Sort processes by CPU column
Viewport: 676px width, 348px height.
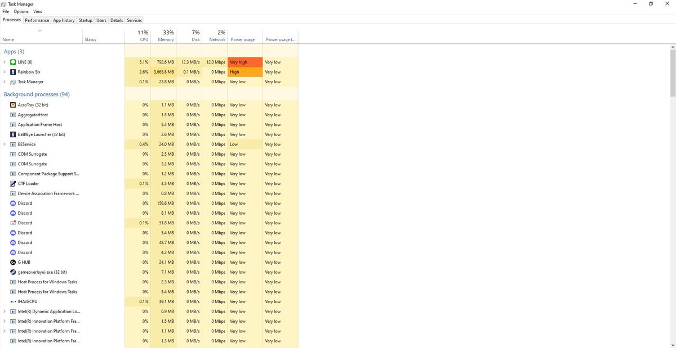click(x=138, y=35)
